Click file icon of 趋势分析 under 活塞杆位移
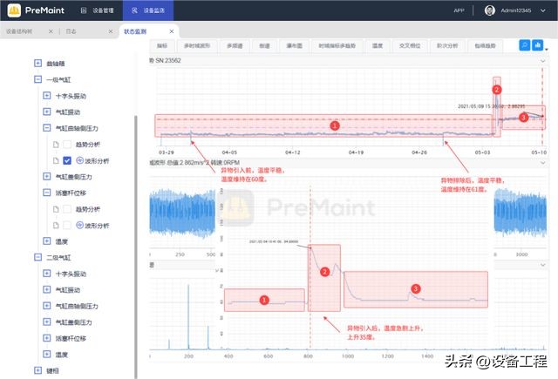This screenshot has height=379, width=558. pos(56,209)
